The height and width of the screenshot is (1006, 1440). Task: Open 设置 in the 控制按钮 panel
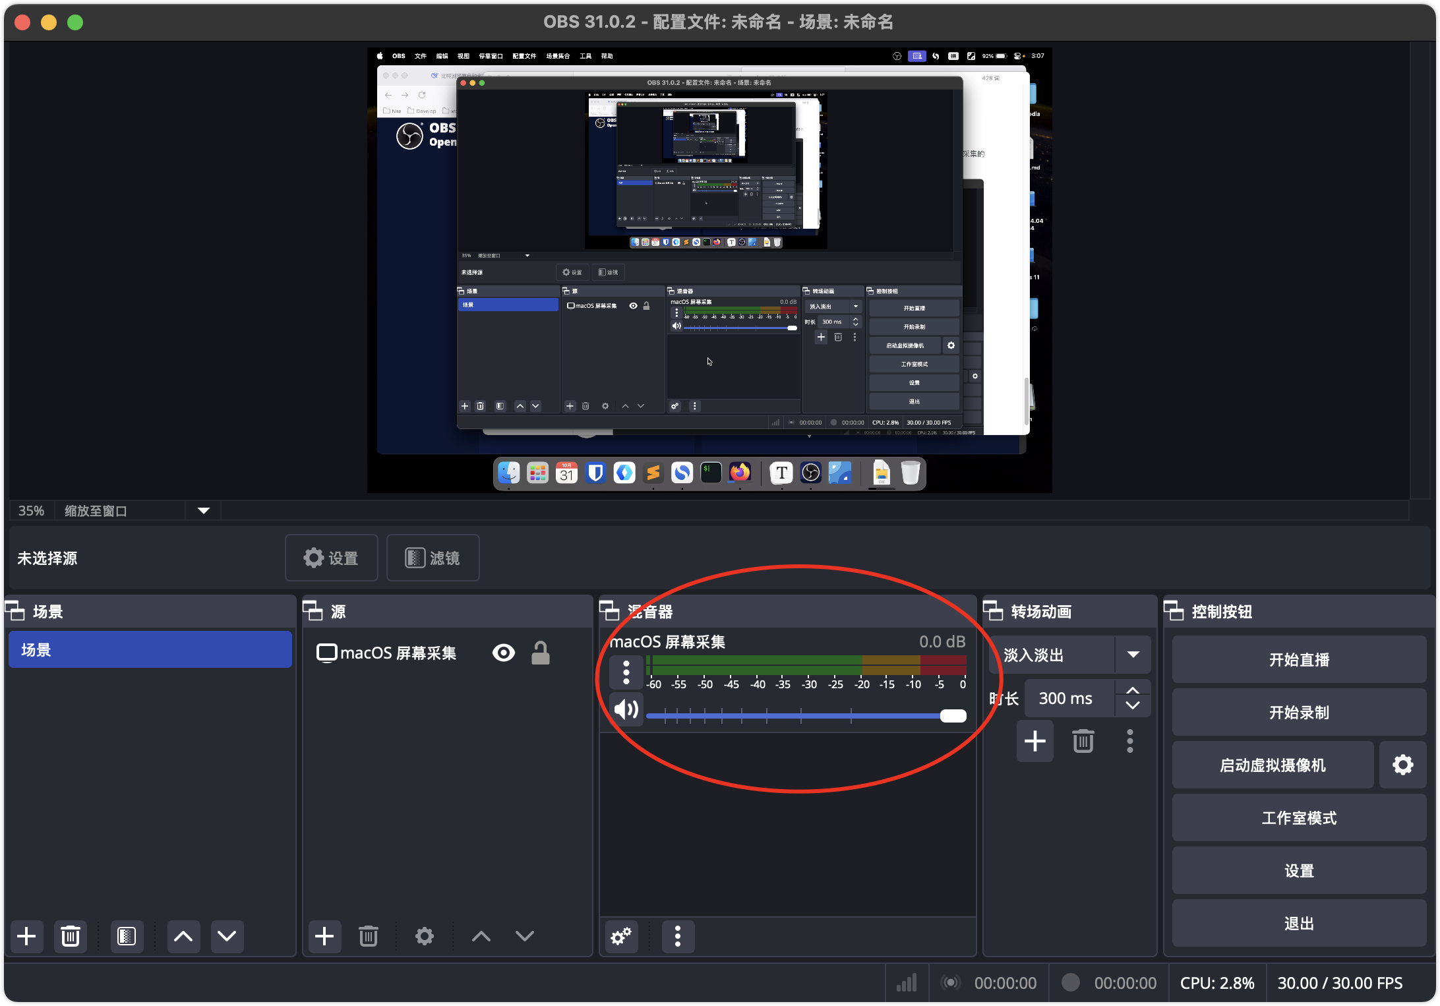[x=1299, y=870]
